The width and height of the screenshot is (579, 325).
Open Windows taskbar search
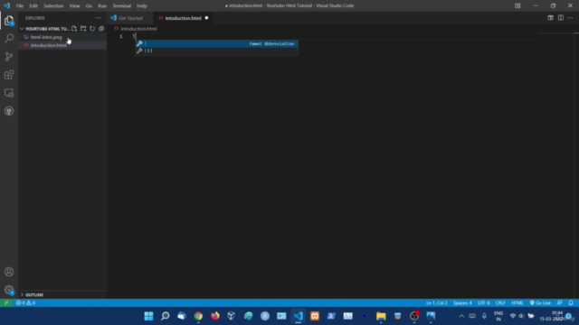(165, 316)
